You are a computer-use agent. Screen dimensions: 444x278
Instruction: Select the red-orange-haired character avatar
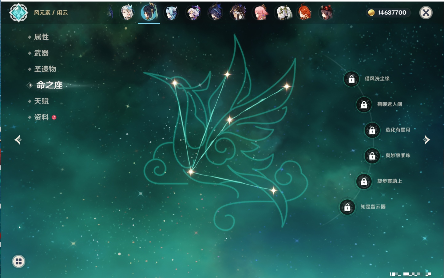tap(304, 13)
